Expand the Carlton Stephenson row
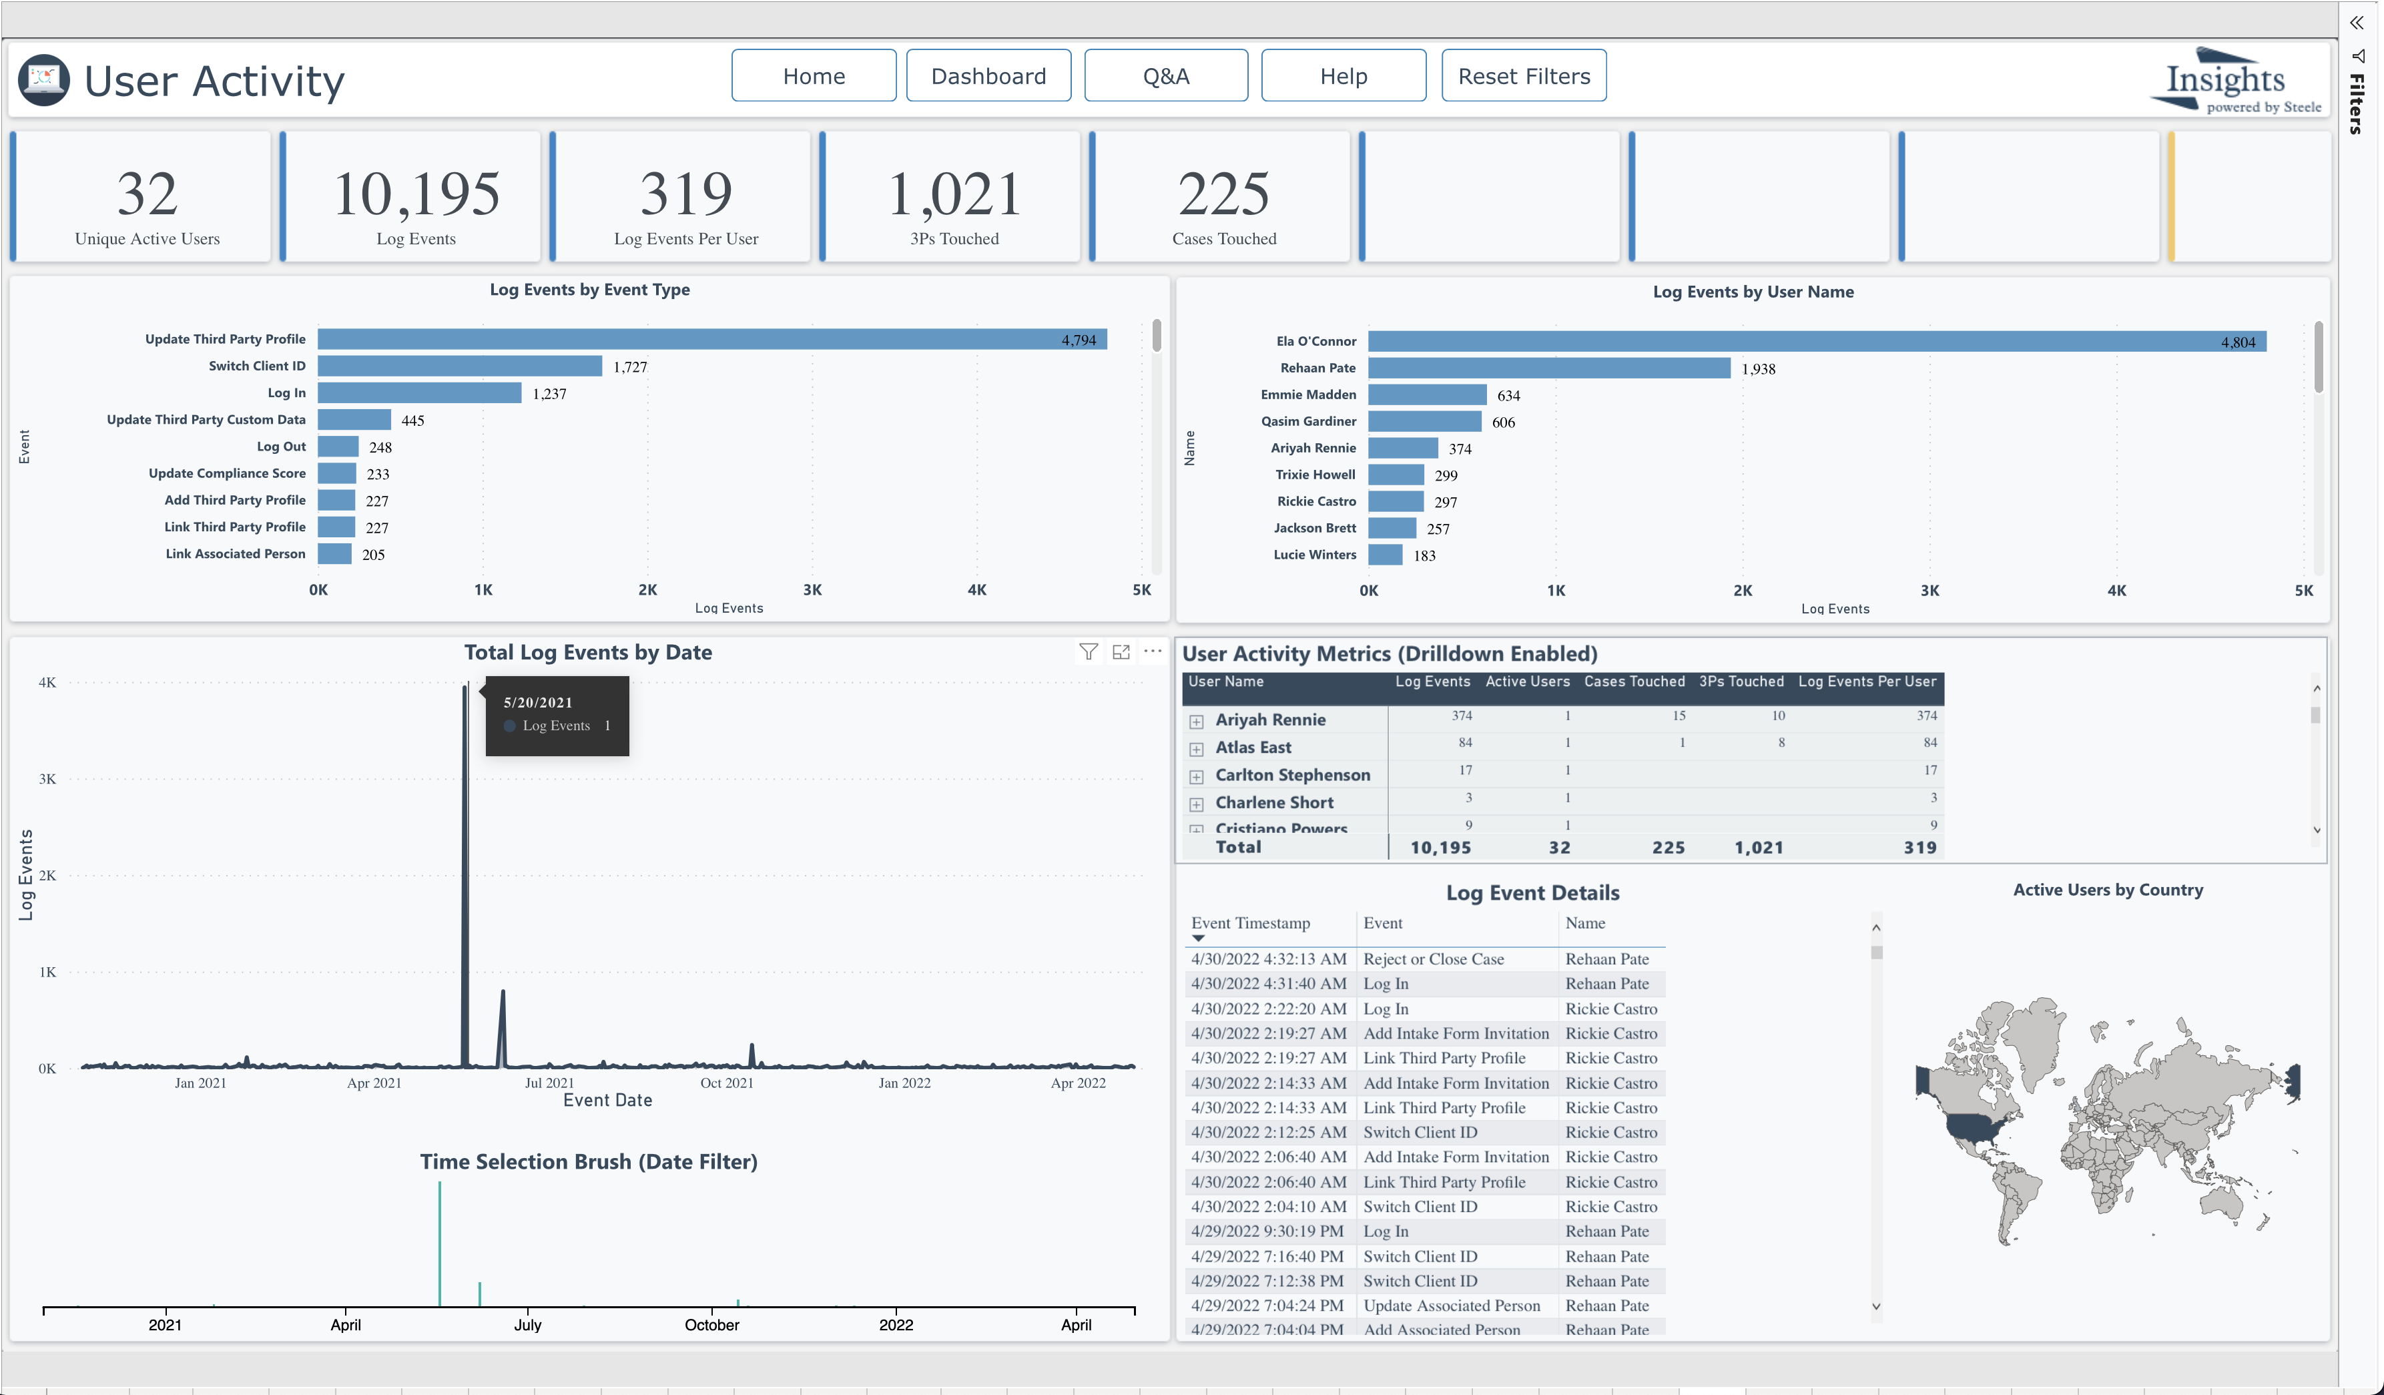This screenshot has height=1395, width=2384. pyautogui.click(x=1196, y=776)
